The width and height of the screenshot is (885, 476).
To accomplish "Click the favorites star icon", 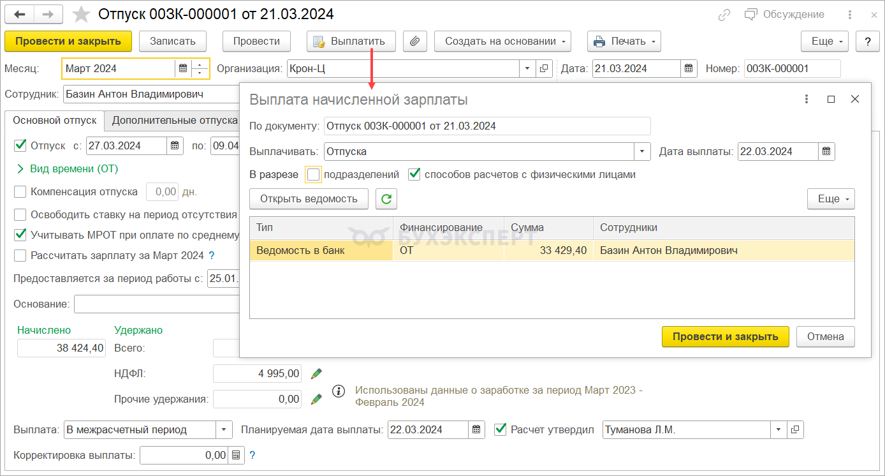I will coord(81,15).
